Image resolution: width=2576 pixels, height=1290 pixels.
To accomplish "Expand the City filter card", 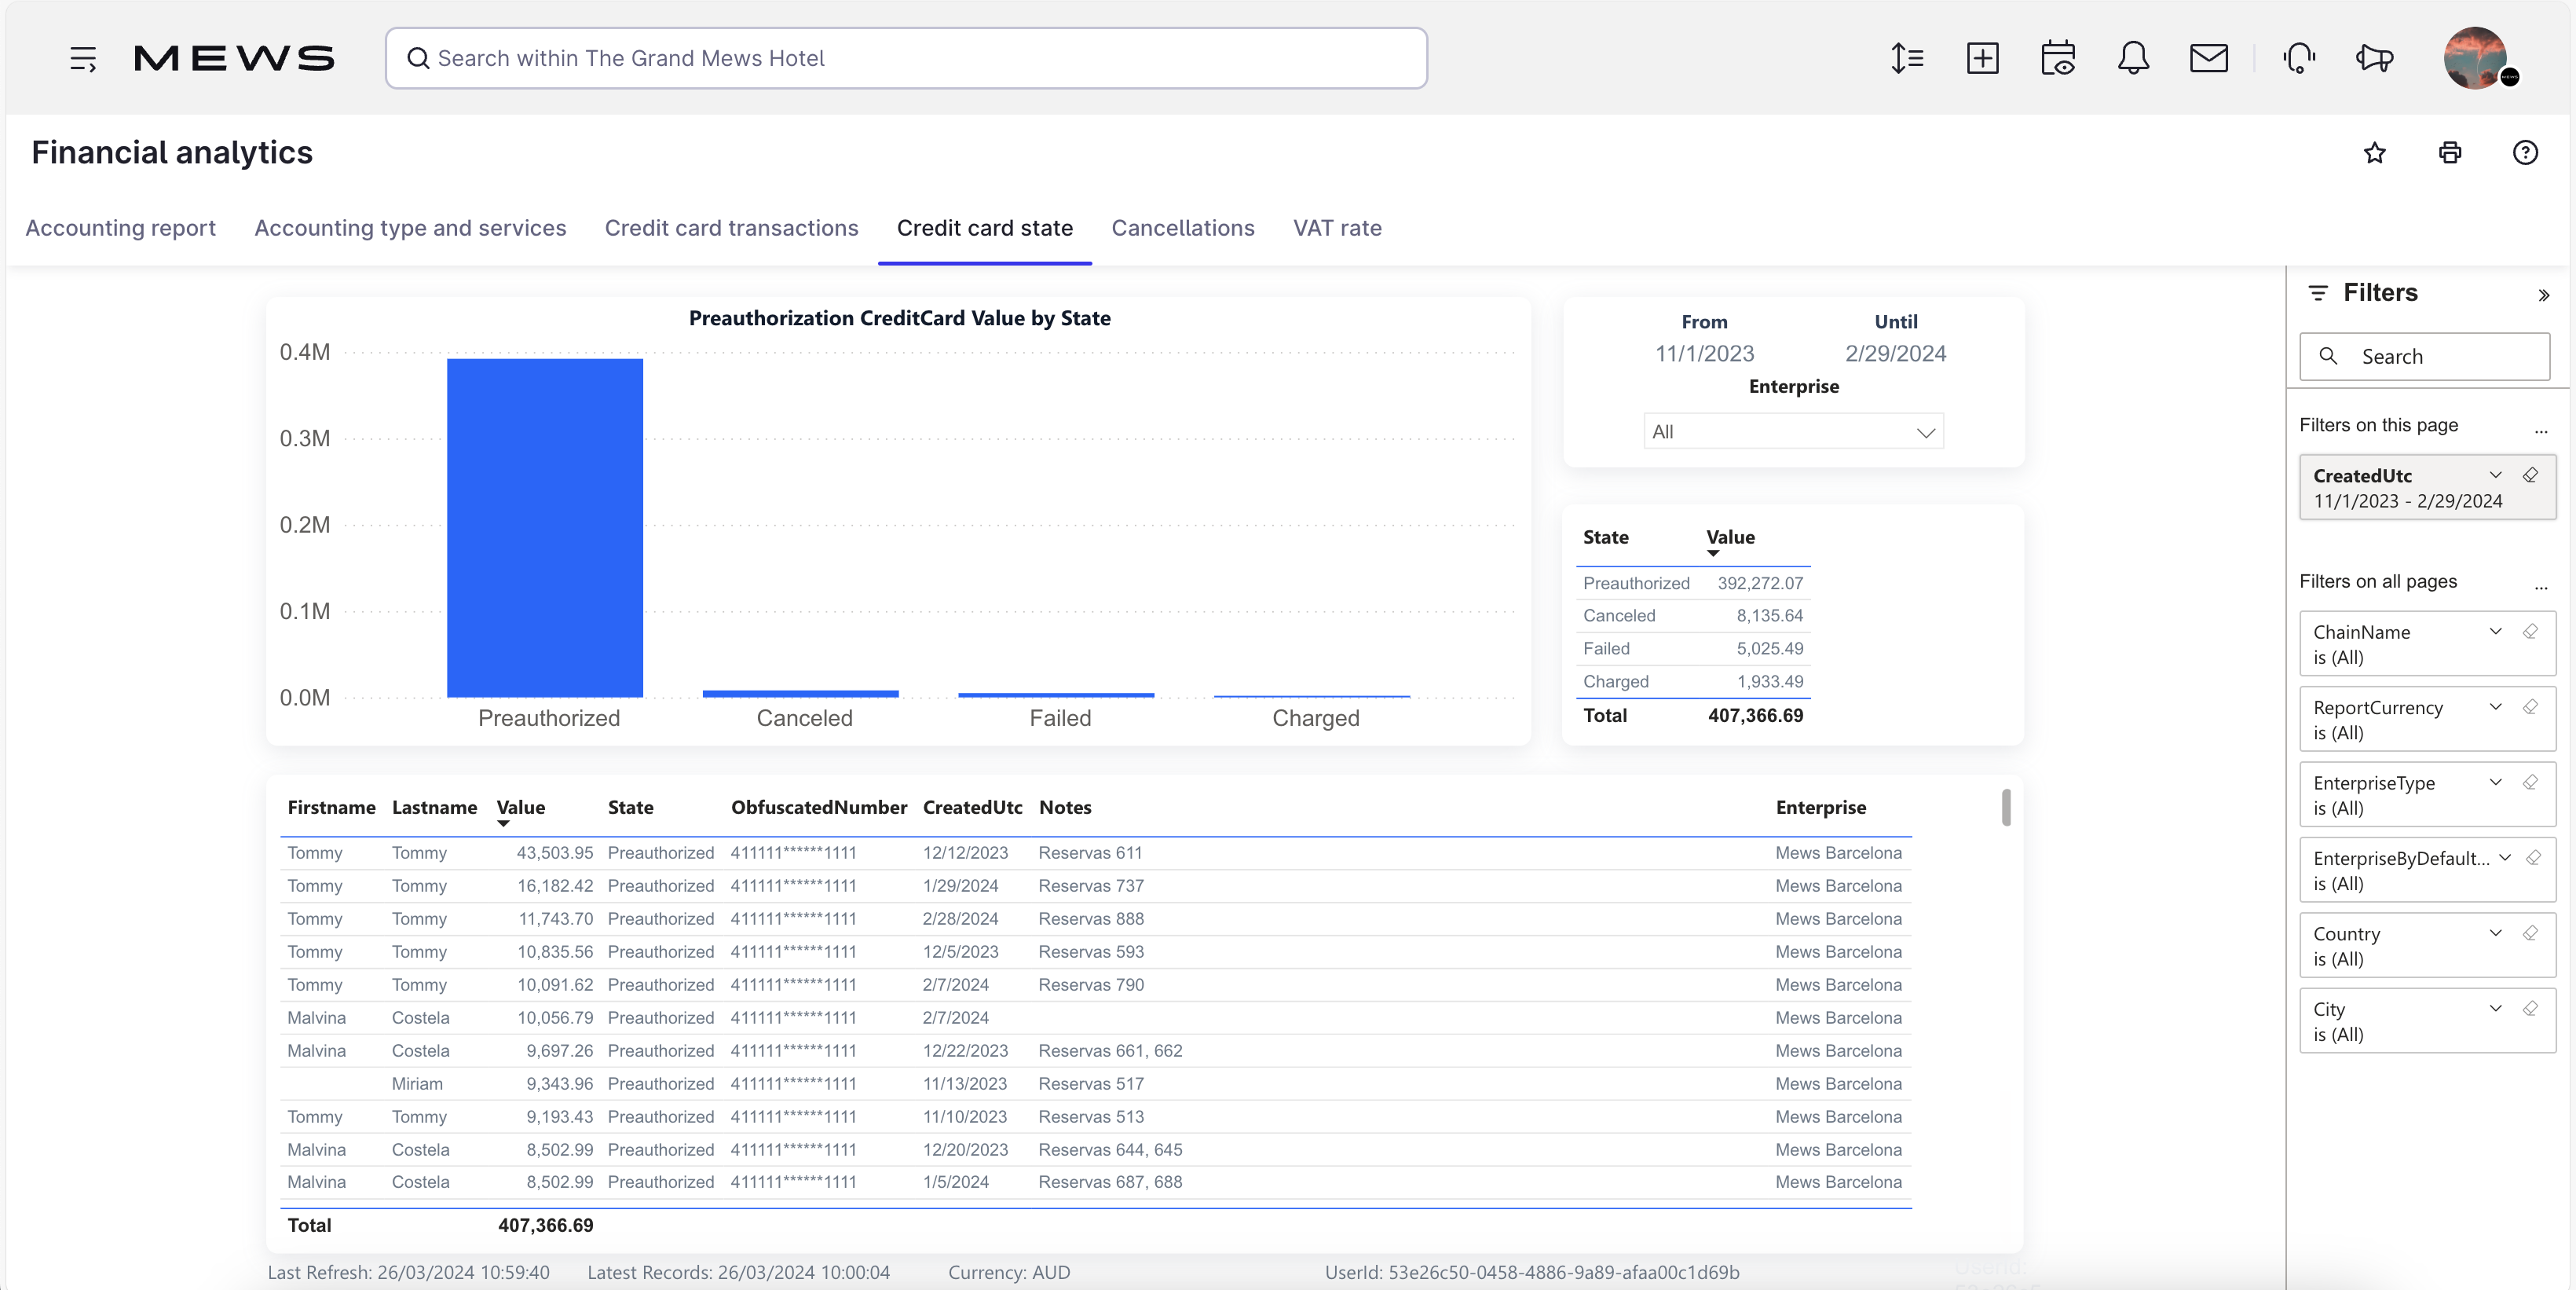I will [x=2495, y=1008].
